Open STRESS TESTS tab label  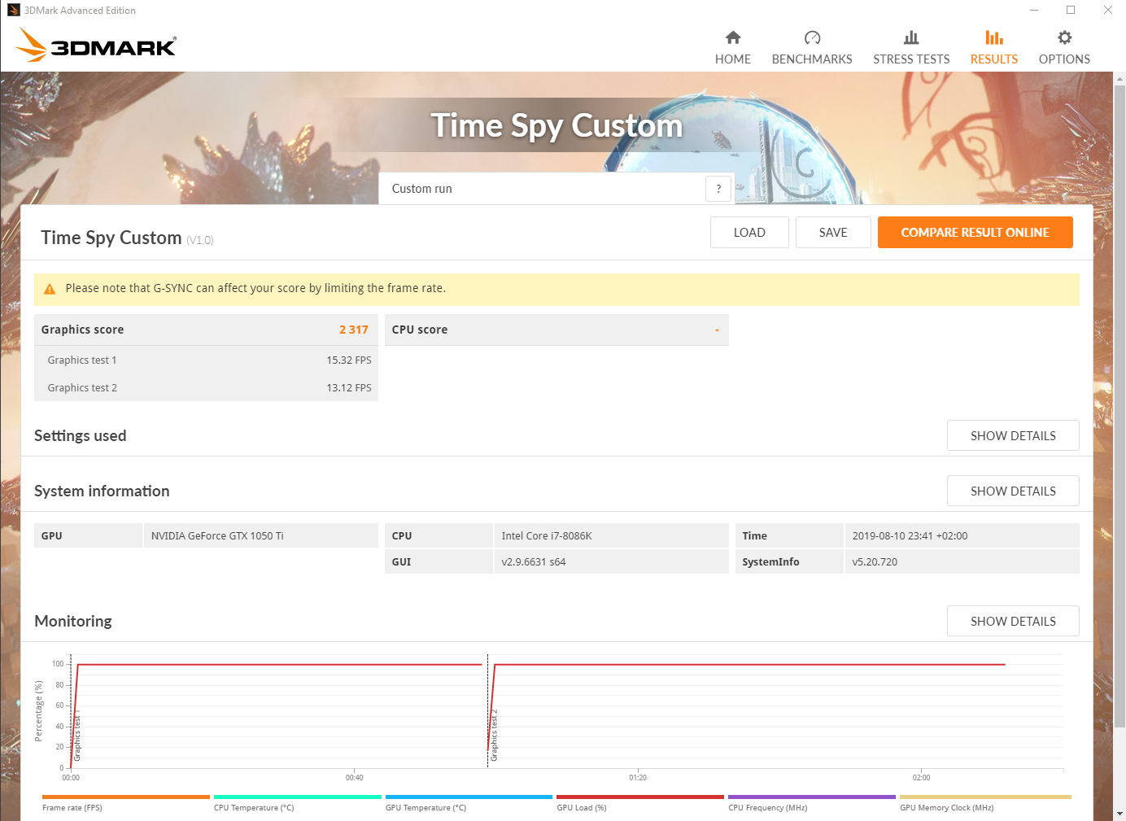coord(911,59)
